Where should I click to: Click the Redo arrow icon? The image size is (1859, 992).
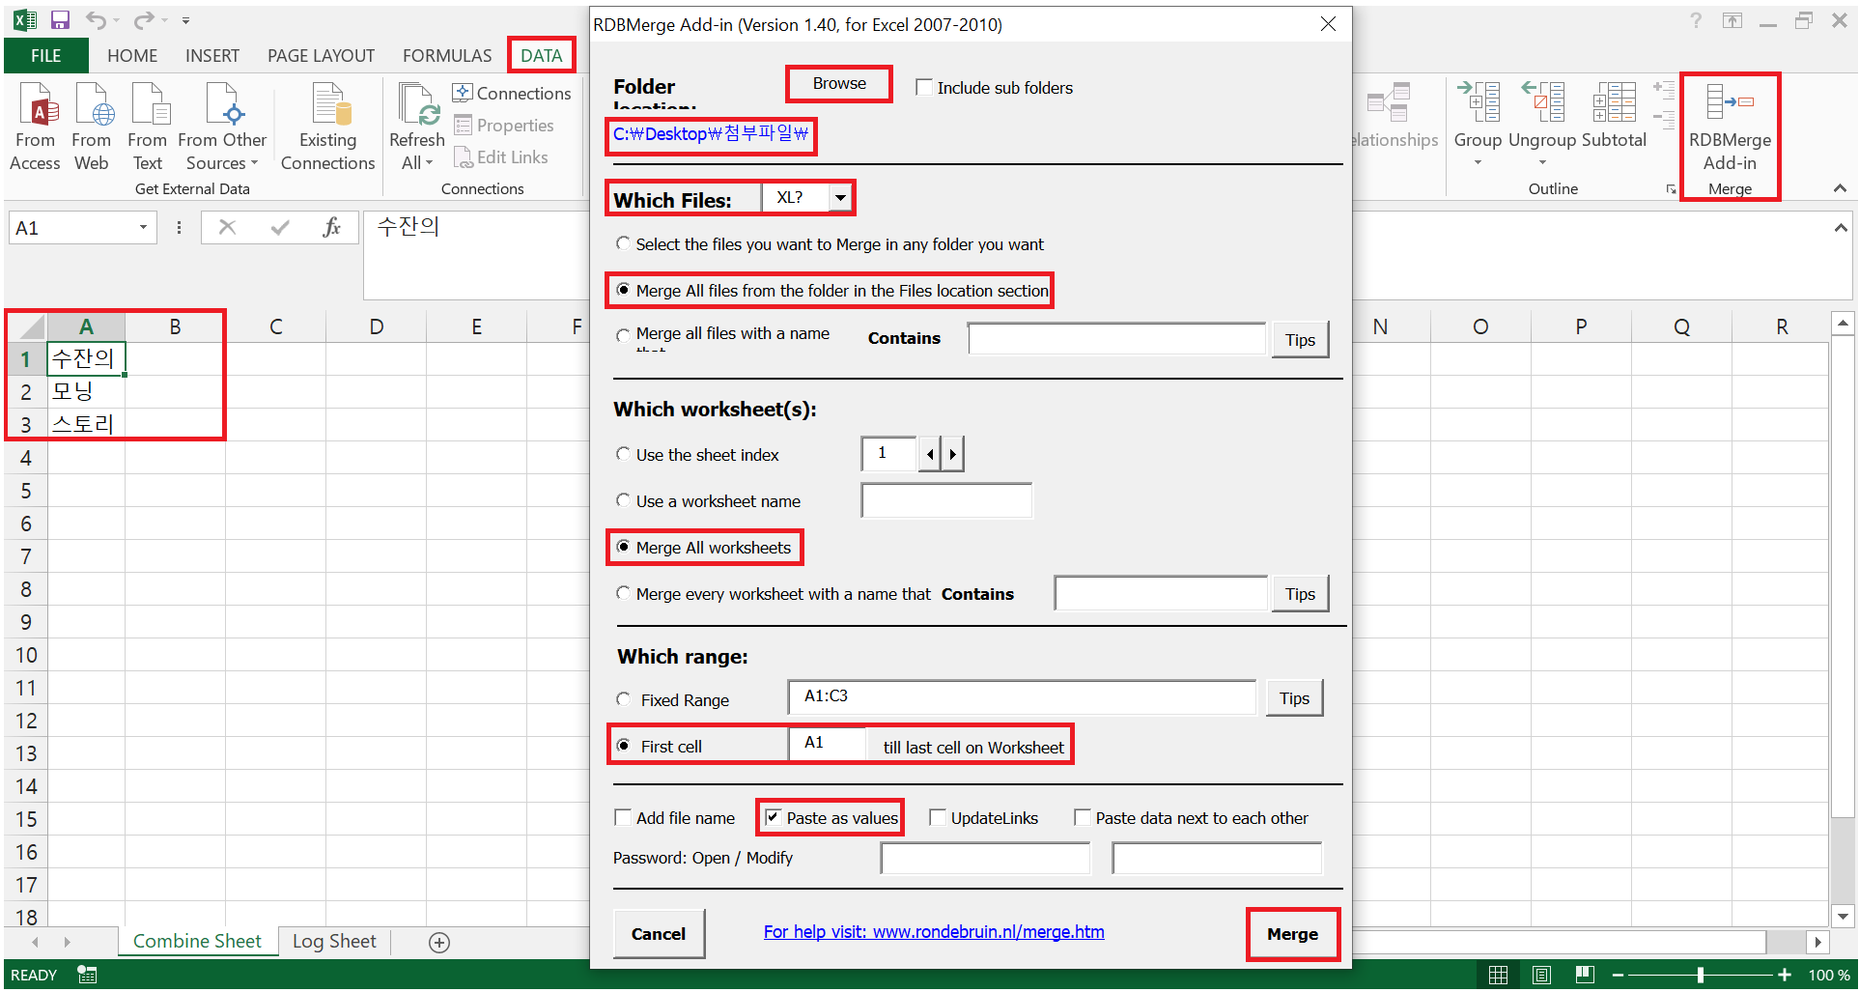143,20
